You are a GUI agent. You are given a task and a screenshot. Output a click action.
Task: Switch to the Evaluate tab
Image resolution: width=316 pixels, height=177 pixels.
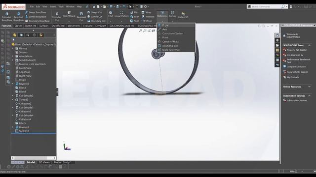(x=88, y=26)
